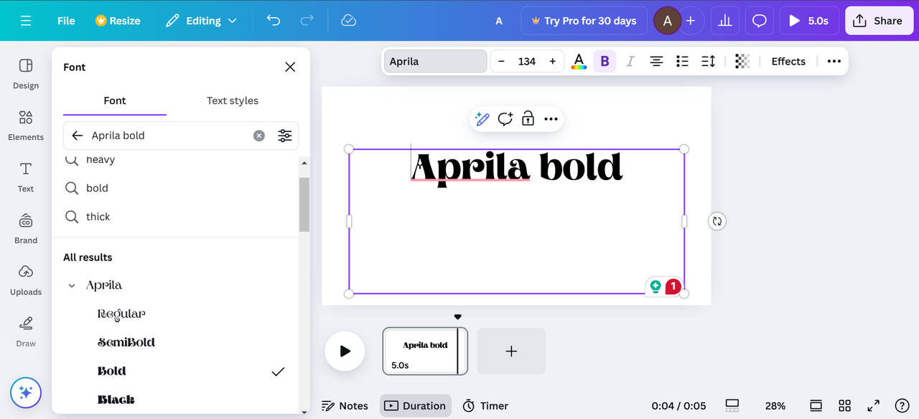919x419 pixels.
Task: Open the Magic assistant sparkle button
Action: pos(26,392)
